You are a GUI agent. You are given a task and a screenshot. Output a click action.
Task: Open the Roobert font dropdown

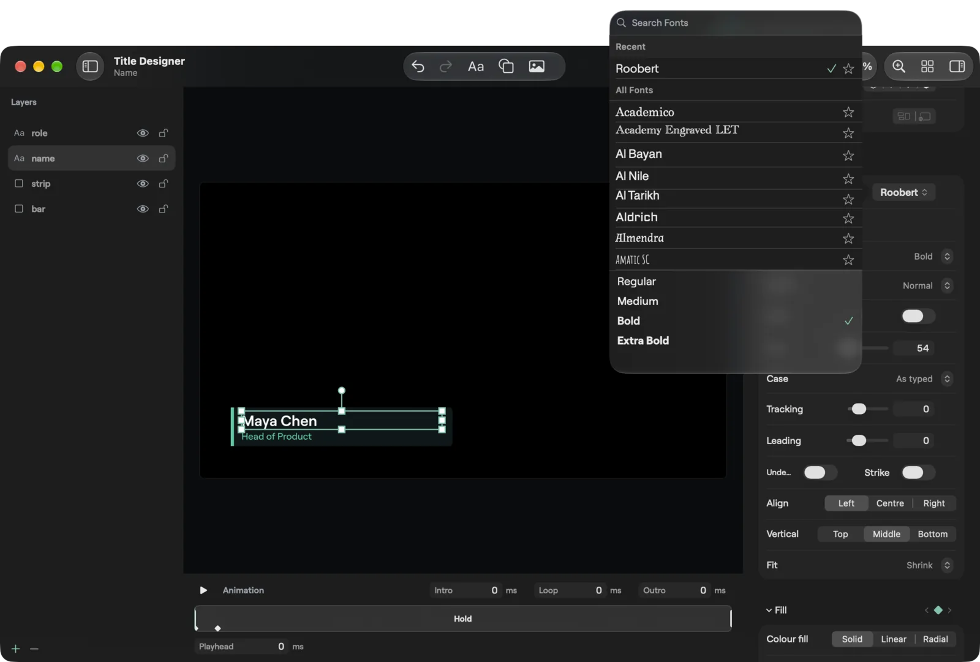(903, 192)
